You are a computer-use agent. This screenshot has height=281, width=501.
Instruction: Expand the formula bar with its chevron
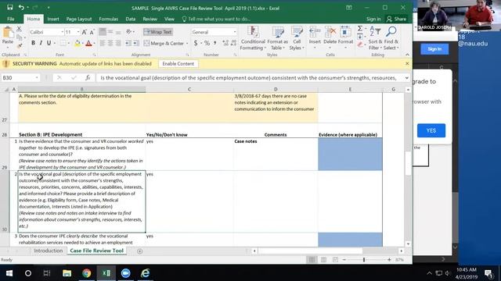pyautogui.click(x=407, y=78)
